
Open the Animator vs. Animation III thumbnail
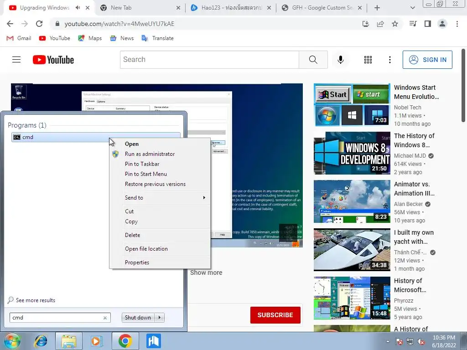(352, 201)
